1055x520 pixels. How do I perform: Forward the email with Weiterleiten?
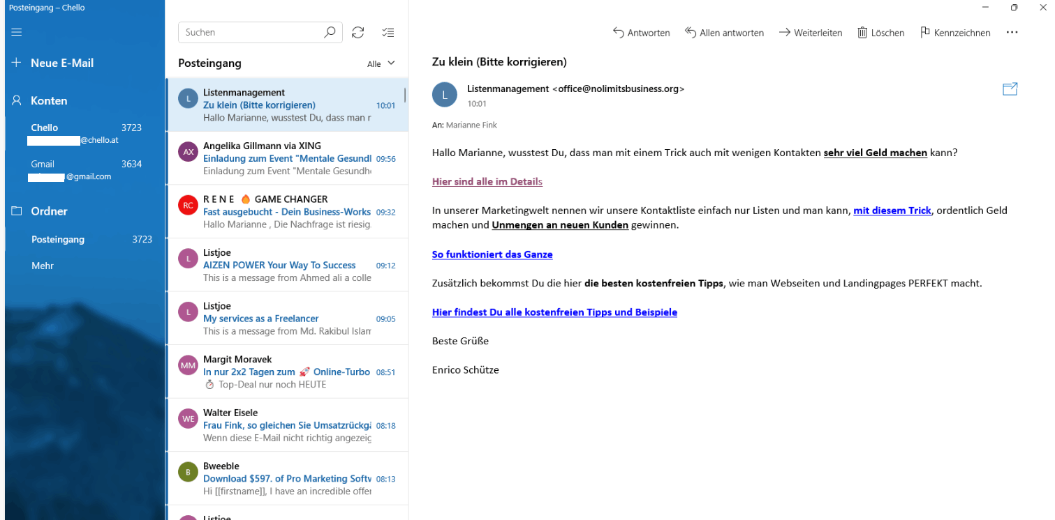811,33
